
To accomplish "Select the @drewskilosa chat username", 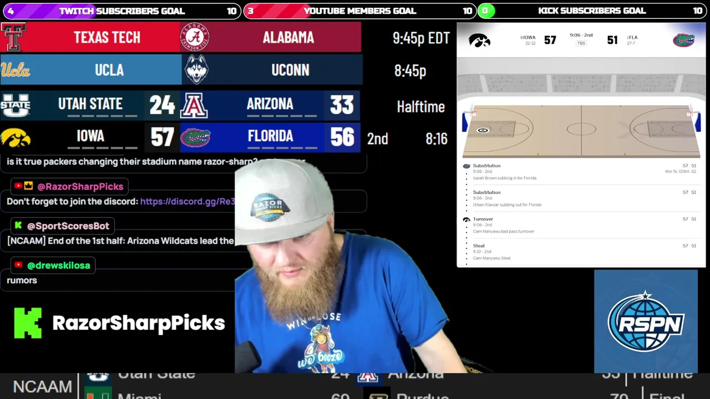I will click(58, 265).
